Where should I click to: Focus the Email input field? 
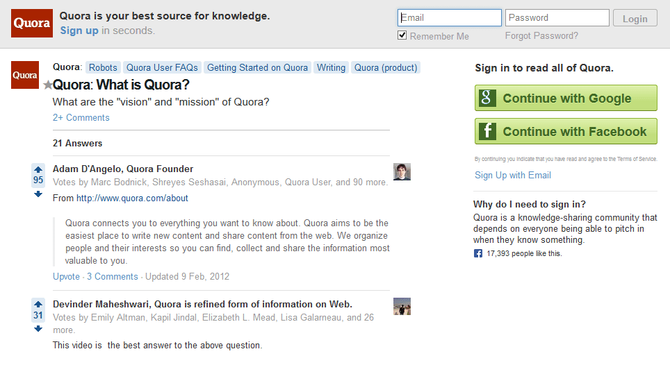pos(450,18)
